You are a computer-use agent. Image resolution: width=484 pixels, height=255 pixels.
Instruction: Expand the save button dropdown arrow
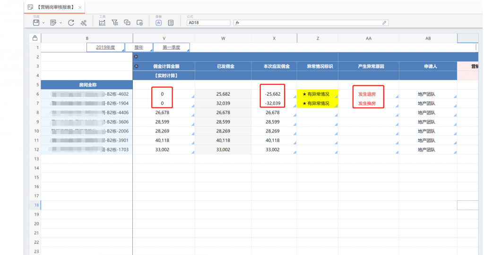click(43, 23)
